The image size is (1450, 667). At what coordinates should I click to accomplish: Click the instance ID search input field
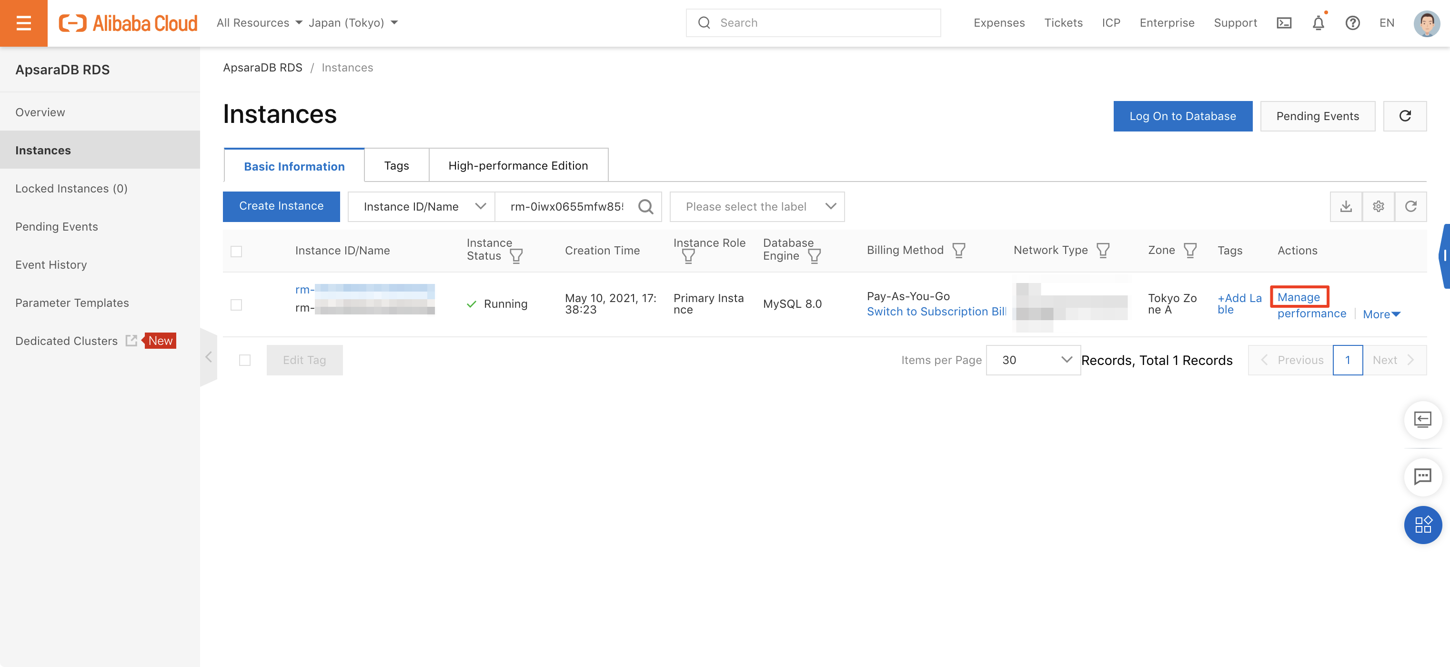pyautogui.click(x=567, y=207)
